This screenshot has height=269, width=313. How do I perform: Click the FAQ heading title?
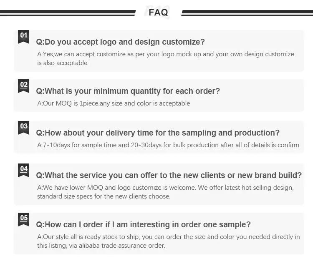pyautogui.click(x=158, y=13)
